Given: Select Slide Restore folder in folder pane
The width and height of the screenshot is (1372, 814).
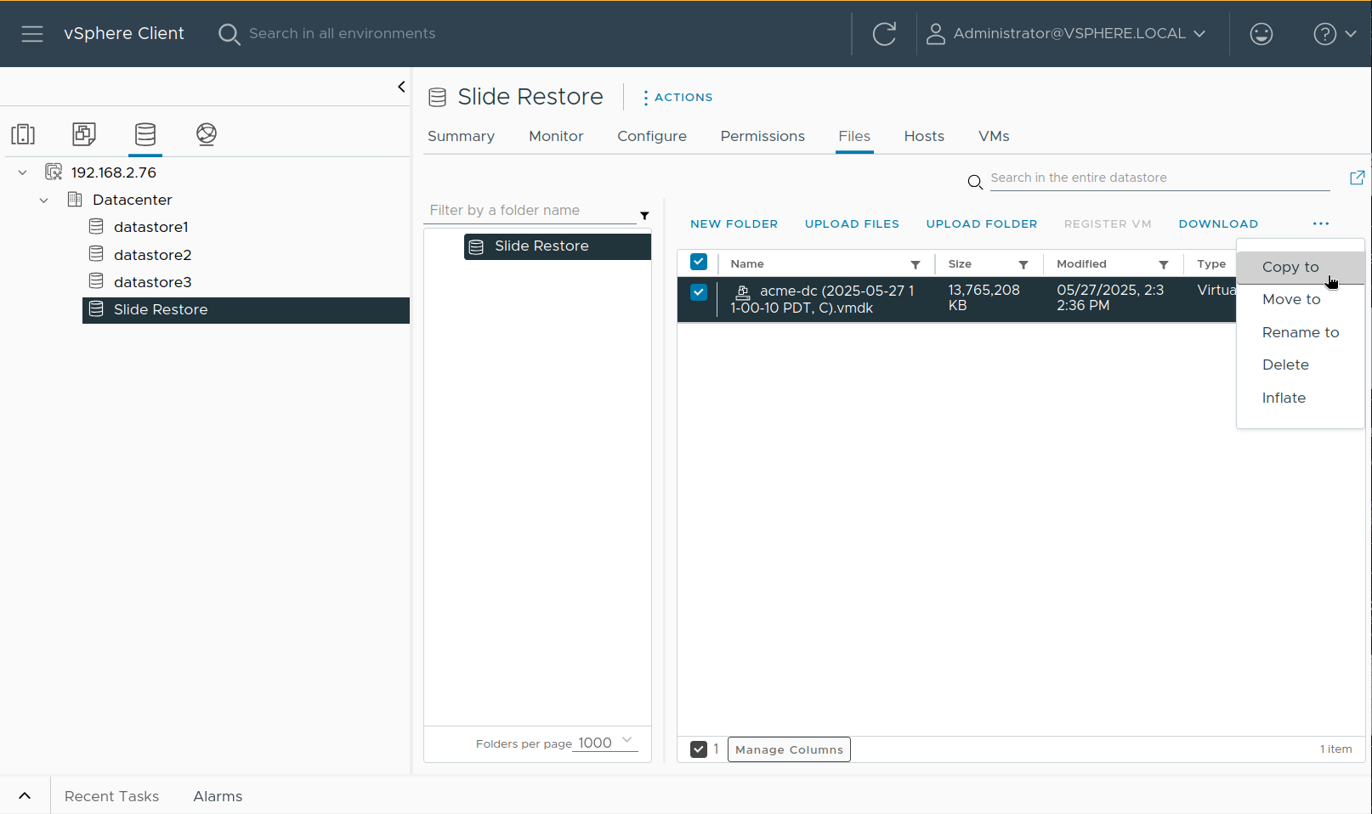Looking at the screenshot, I should coord(558,246).
